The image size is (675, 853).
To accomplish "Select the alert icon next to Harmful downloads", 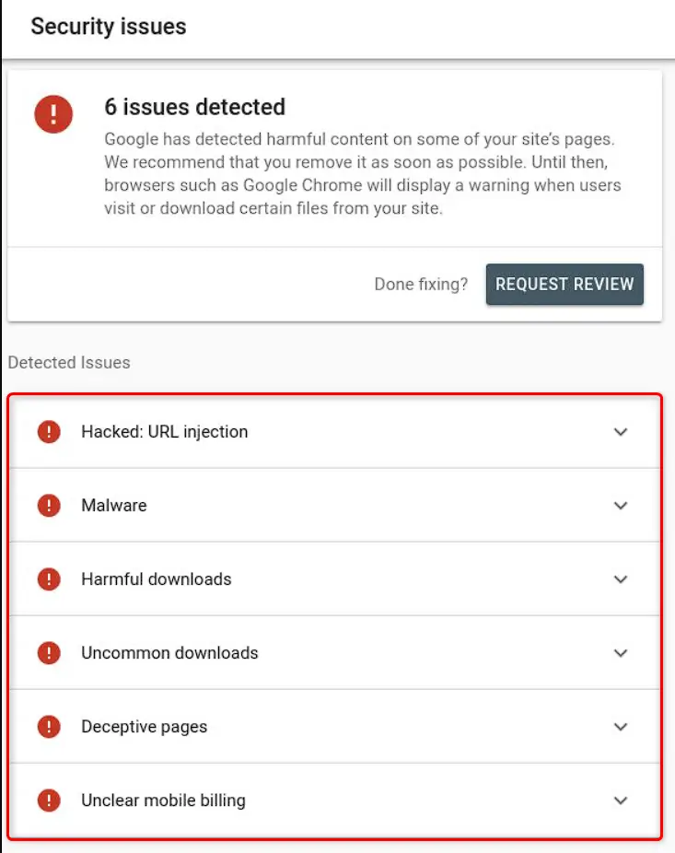I will click(48, 578).
